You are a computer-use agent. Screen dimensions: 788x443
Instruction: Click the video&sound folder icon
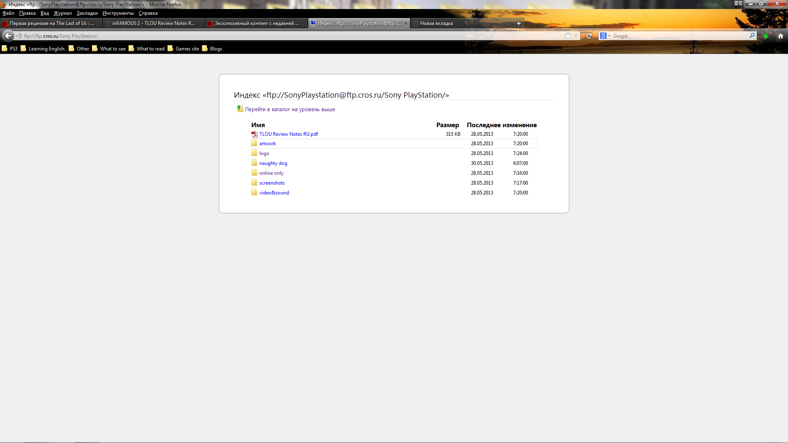coord(254,192)
